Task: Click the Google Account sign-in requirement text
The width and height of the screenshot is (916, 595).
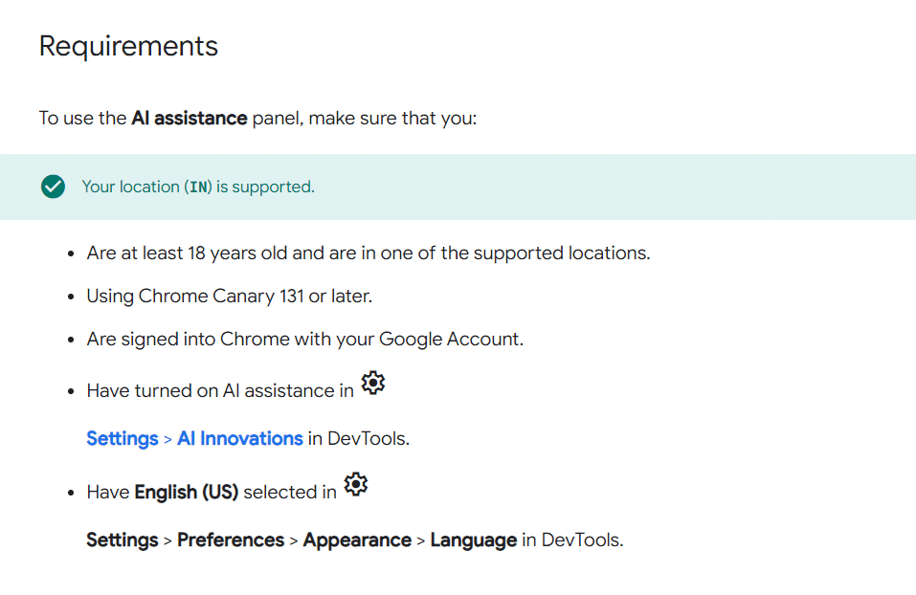Action: pyautogui.click(x=304, y=339)
